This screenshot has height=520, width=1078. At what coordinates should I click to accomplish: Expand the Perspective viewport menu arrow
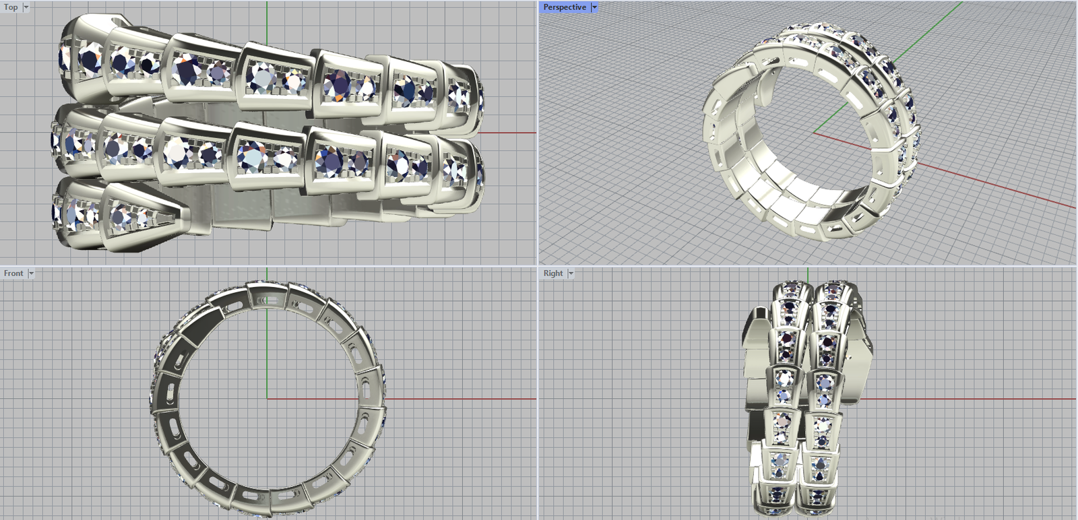click(x=594, y=7)
